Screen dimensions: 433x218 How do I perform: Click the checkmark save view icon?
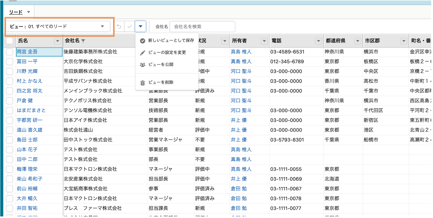coord(130,27)
